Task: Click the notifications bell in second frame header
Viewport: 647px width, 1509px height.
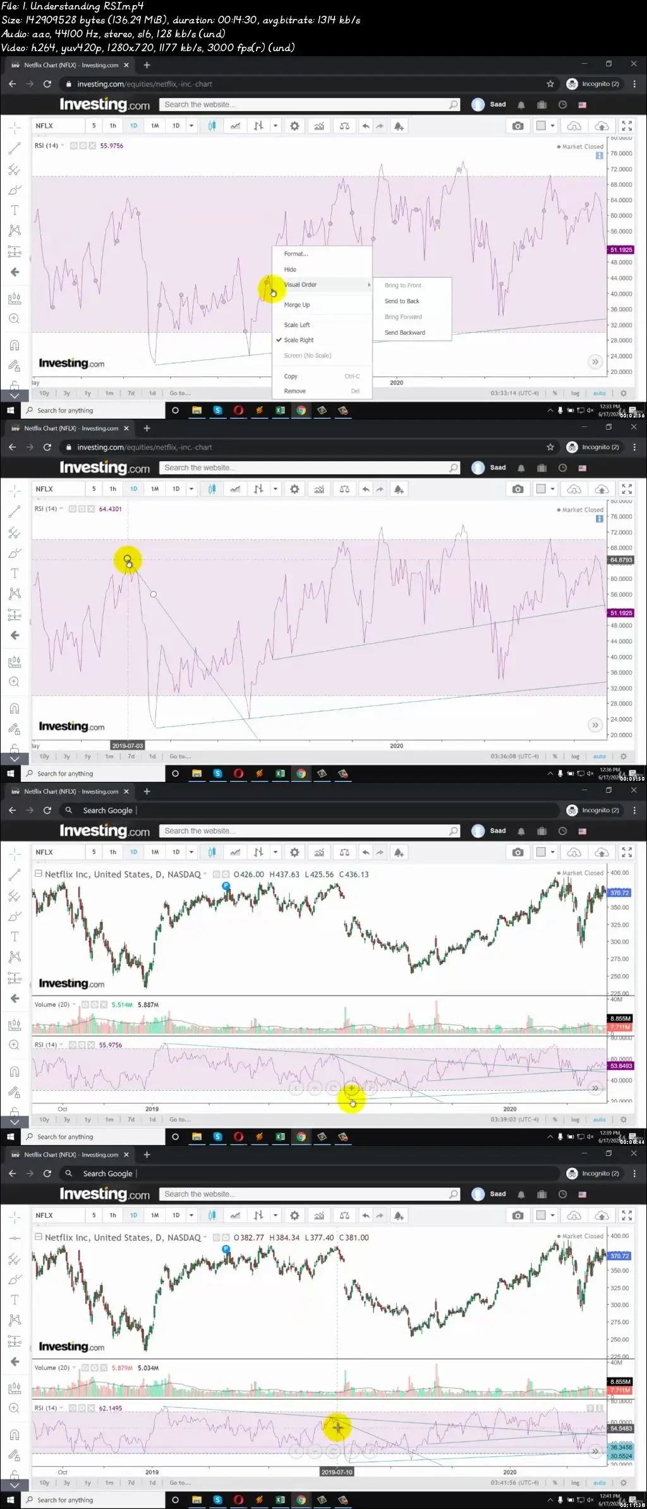Action: click(521, 468)
